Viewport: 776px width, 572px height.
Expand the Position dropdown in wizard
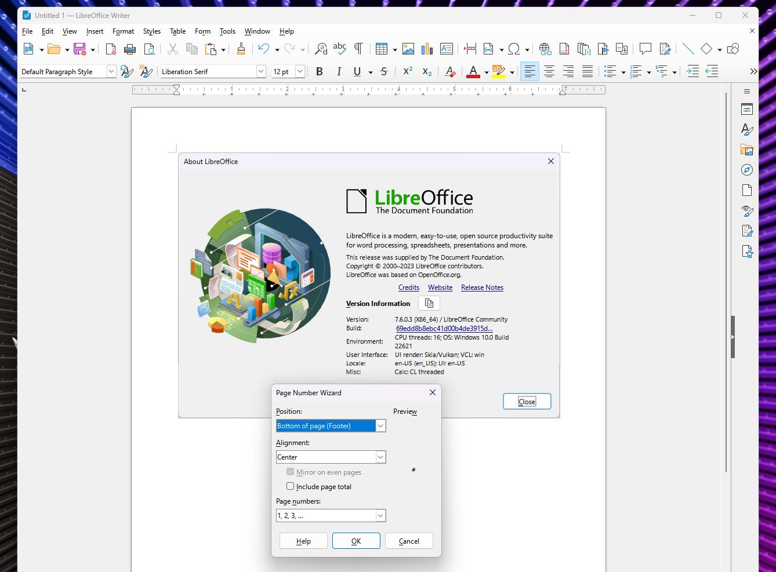[380, 426]
